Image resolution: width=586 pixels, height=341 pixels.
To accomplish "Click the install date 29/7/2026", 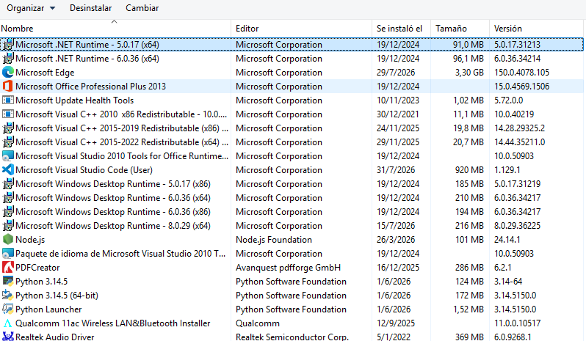I will [x=396, y=73].
